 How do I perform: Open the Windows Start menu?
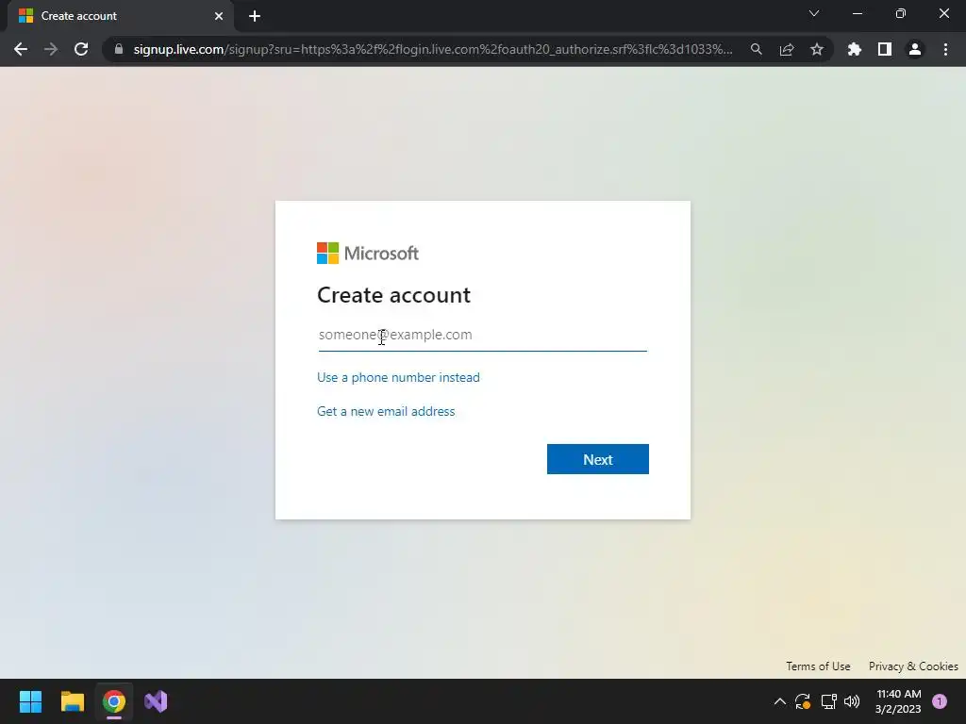(30, 701)
